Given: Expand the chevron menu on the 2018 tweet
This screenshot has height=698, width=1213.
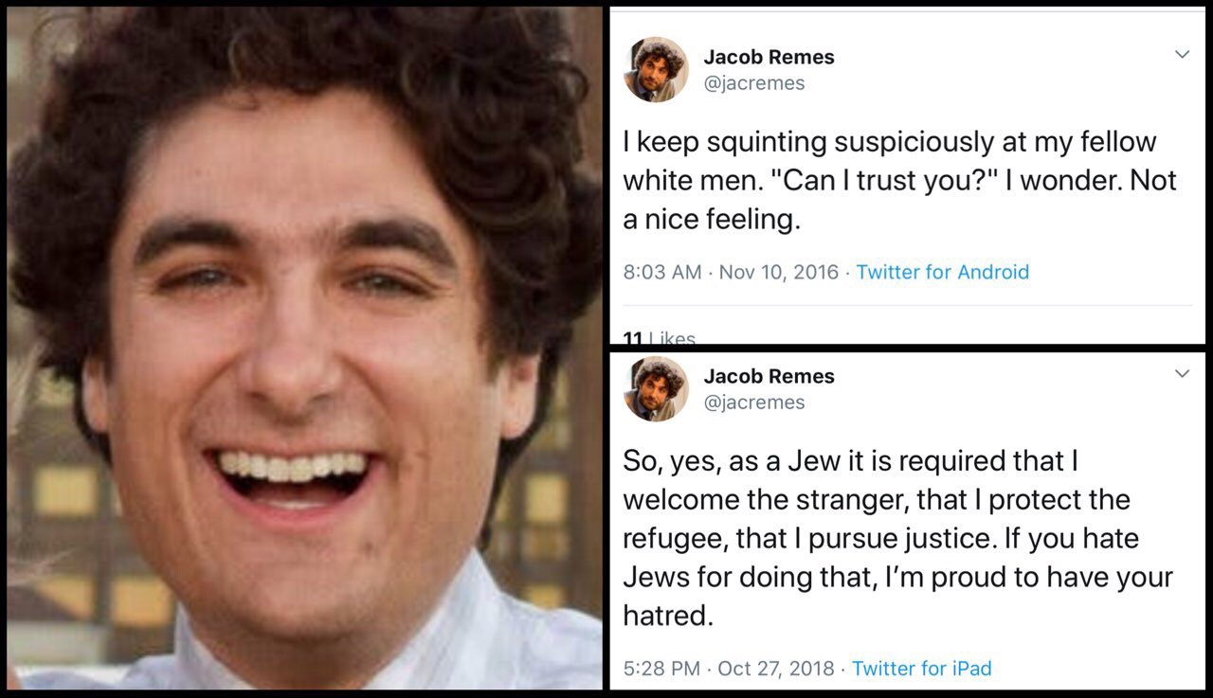Looking at the screenshot, I should pyautogui.click(x=1182, y=374).
